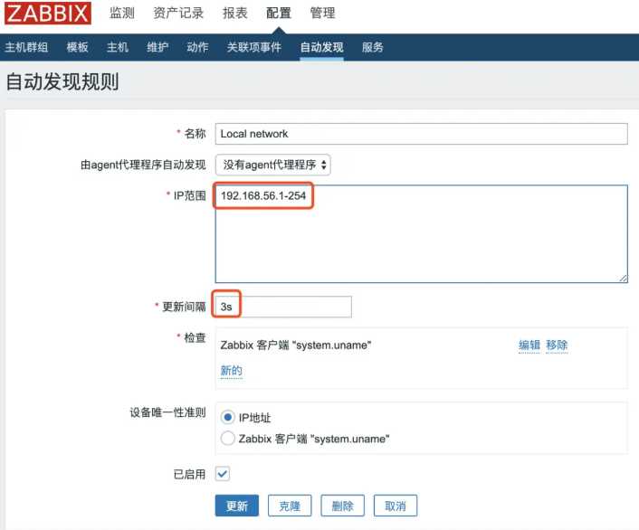Switch to the 模板 tab
The width and height of the screenshot is (639, 530).
click(x=78, y=47)
